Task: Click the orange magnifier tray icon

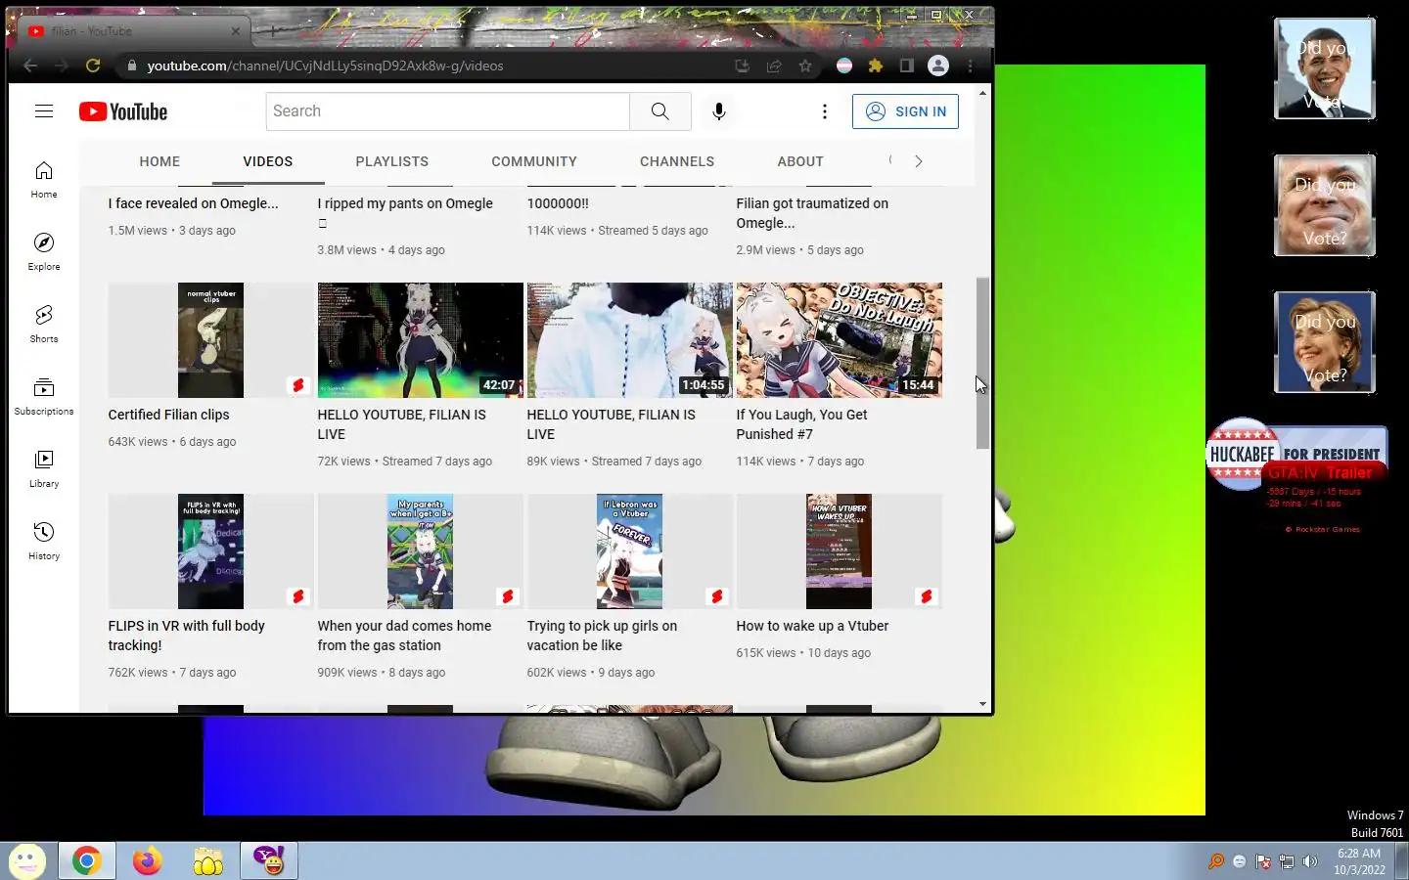Action: coord(1216,861)
